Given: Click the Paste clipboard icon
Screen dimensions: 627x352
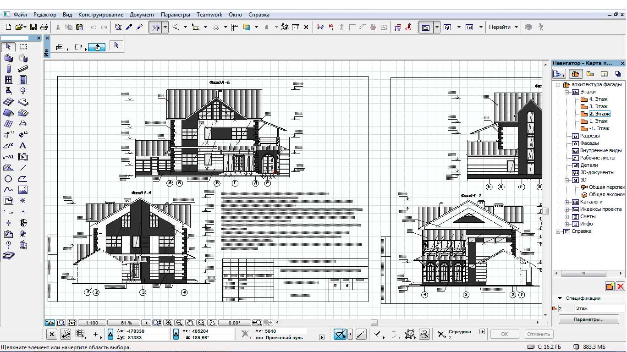Looking at the screenshot, I should coord(79,27).
